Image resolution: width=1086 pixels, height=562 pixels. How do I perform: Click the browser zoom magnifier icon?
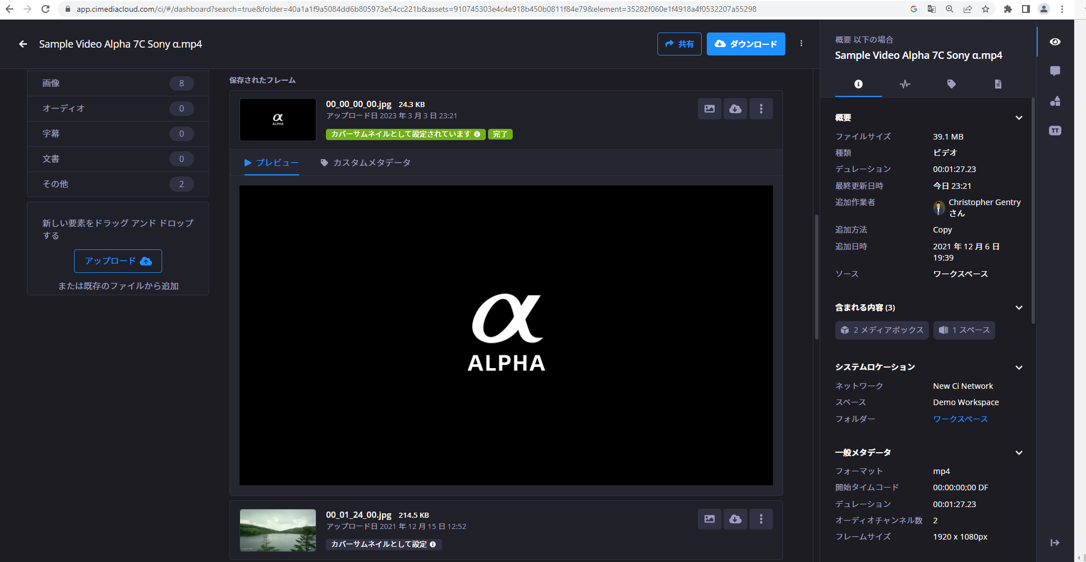coord(950,9)
